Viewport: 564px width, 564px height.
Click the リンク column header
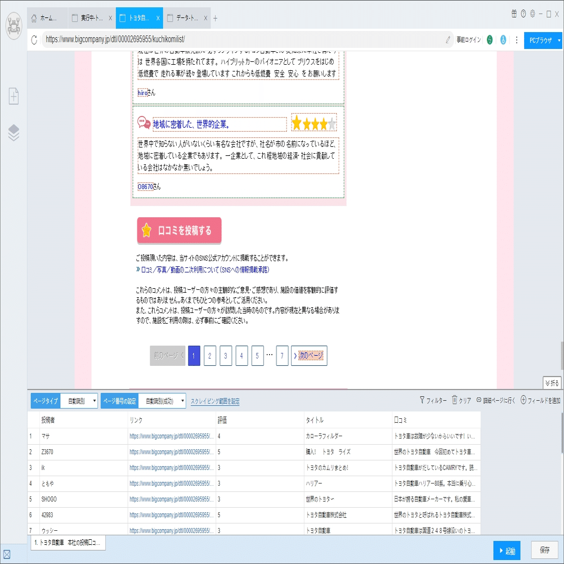click(172, 420)
